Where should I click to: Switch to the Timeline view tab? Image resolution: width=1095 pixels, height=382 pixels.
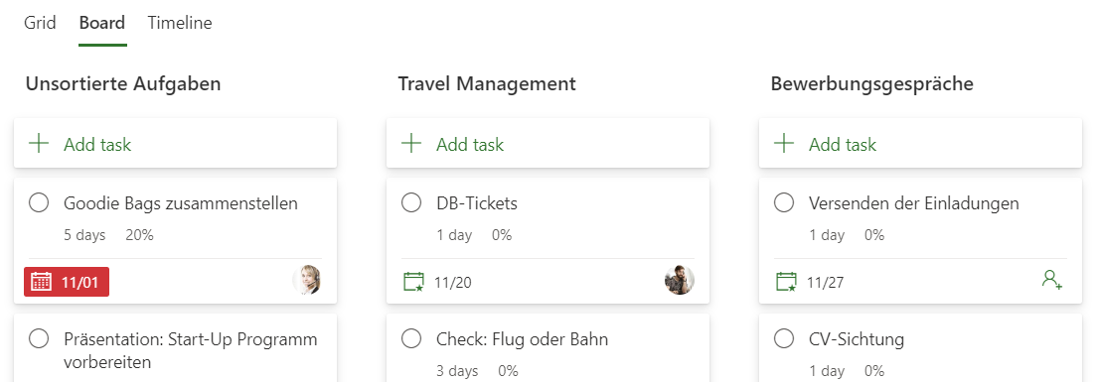tap(180, 23)
